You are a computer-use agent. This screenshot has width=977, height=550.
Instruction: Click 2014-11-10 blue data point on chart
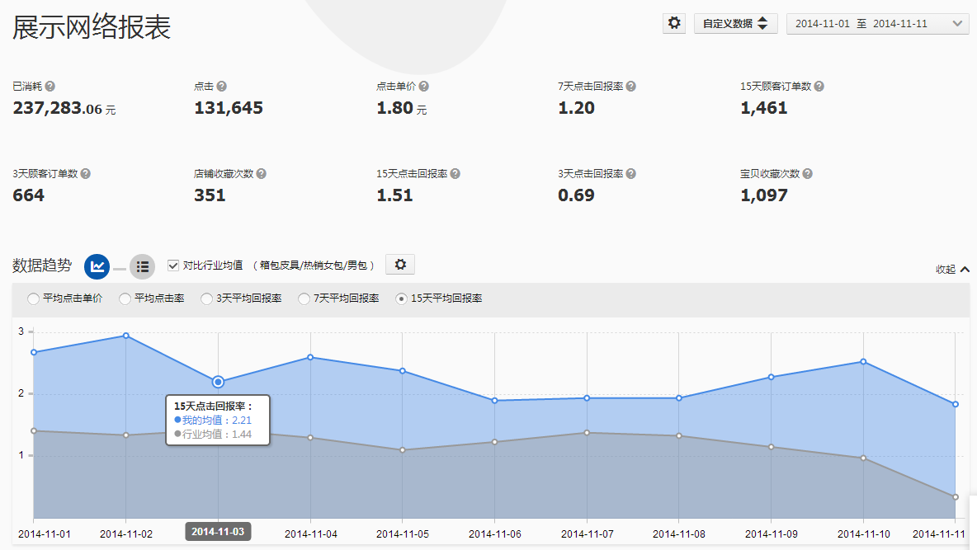(x=863, y=361)
